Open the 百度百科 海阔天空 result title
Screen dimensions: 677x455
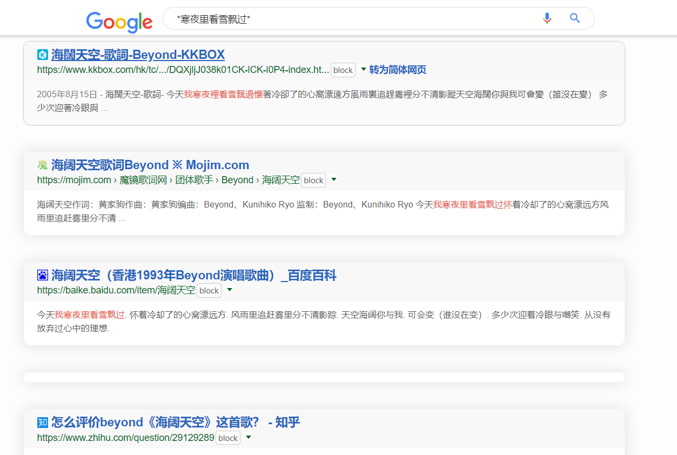[194, 275]
